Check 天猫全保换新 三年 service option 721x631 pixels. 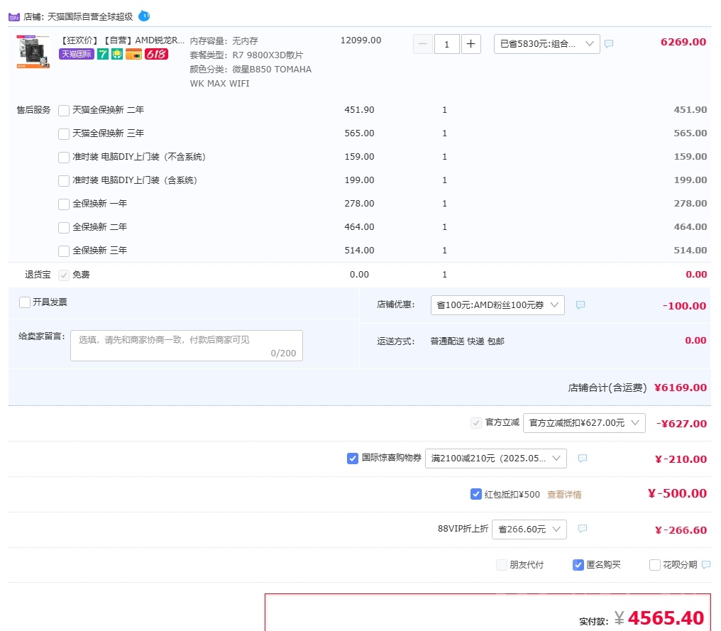coord(64,133)
